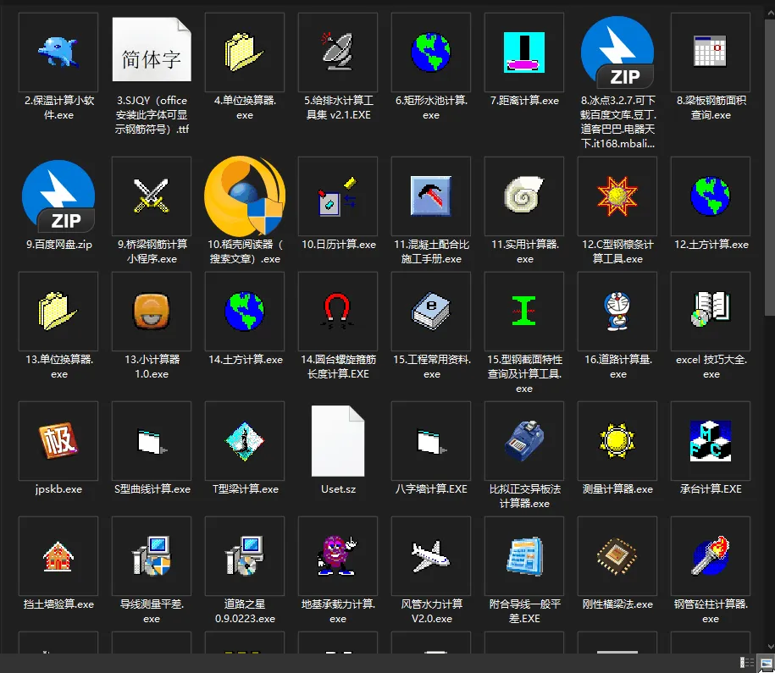Select book icon of 15.工程常用资料.exe
This screenshot has width=775, height=673.
click(431, 311)
